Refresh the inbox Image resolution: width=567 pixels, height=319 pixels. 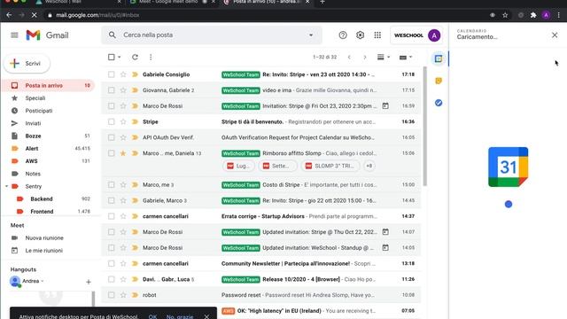(135, 57)
